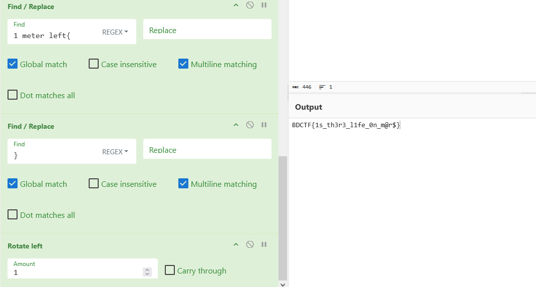Viewport: 536px width, 287px height.
Task: Click the Replace field of first operation
Action: click(207, 30)
